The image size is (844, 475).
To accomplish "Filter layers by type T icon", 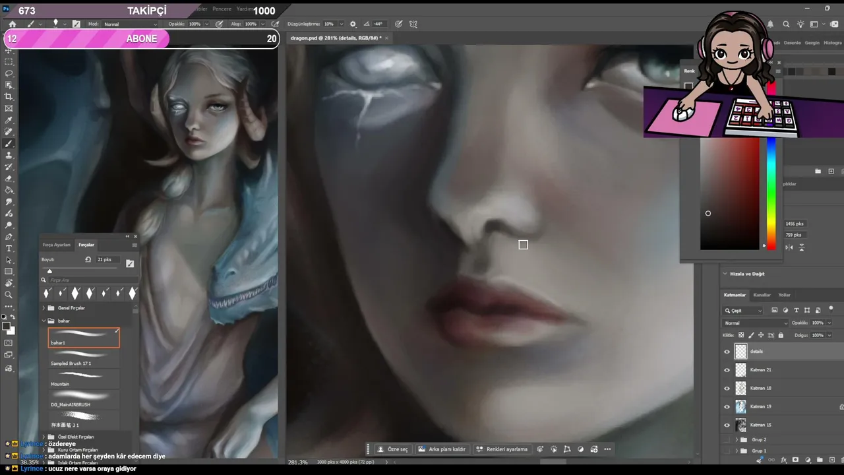I will coord(797,310).
